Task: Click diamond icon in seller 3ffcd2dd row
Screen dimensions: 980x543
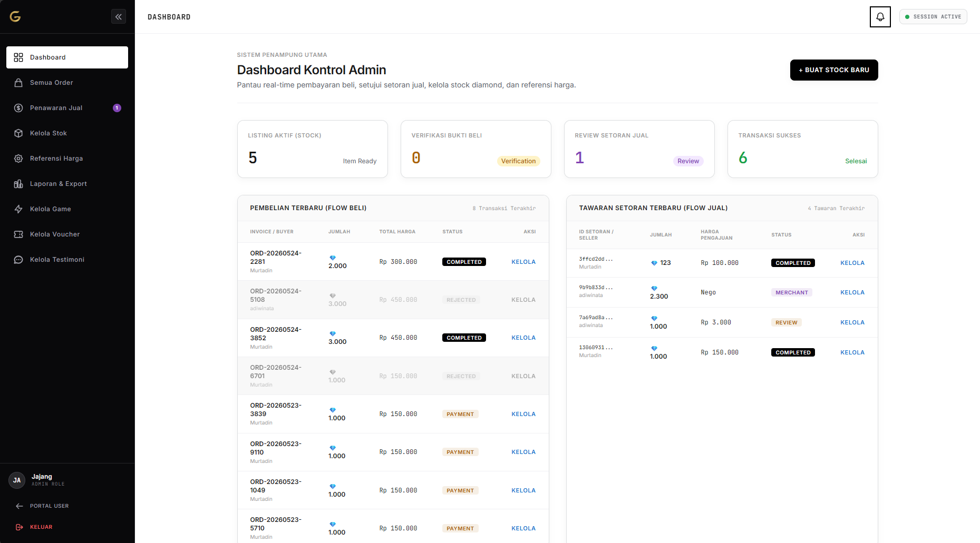Action: coord(654,263)
